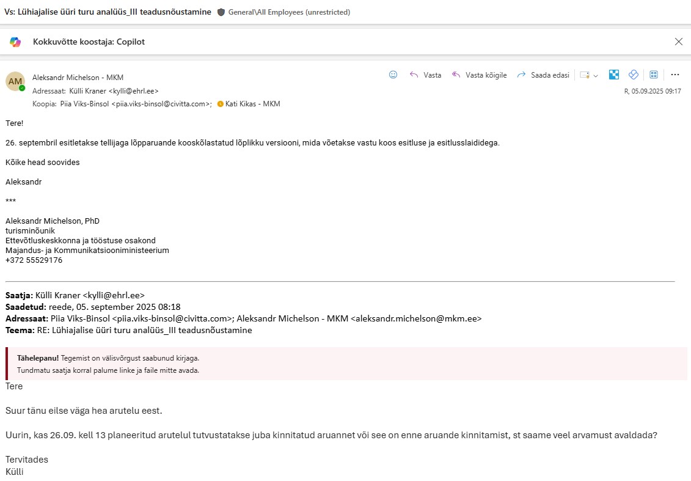Click sender name Aleksandr Michelson - MKM
The image size is (691, 481).
click(x=78, y=78)
